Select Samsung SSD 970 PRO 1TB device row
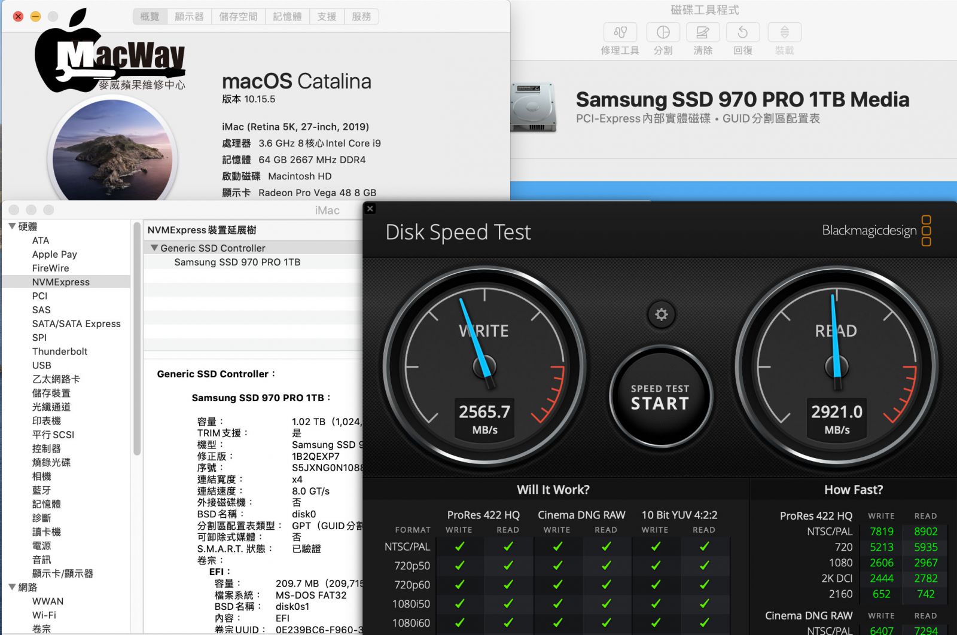957x635 pixels. pyautogui.click(x=252, y=262)
